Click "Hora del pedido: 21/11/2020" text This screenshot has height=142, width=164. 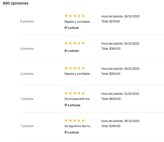120,94
